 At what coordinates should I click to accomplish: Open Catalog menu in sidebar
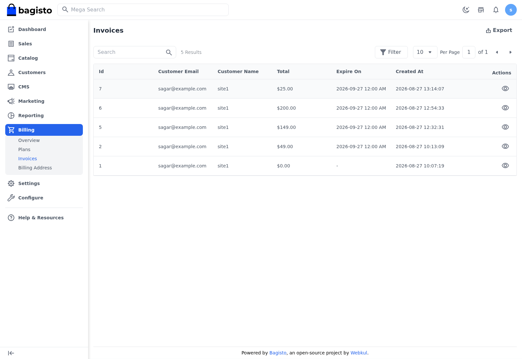click(x=44, y=58)
